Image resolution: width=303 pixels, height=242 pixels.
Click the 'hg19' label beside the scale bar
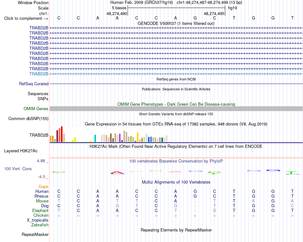coord(233,8)
